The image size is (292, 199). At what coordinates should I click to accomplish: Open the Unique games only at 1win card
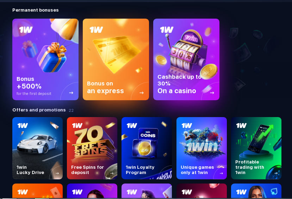click(201, 148)
